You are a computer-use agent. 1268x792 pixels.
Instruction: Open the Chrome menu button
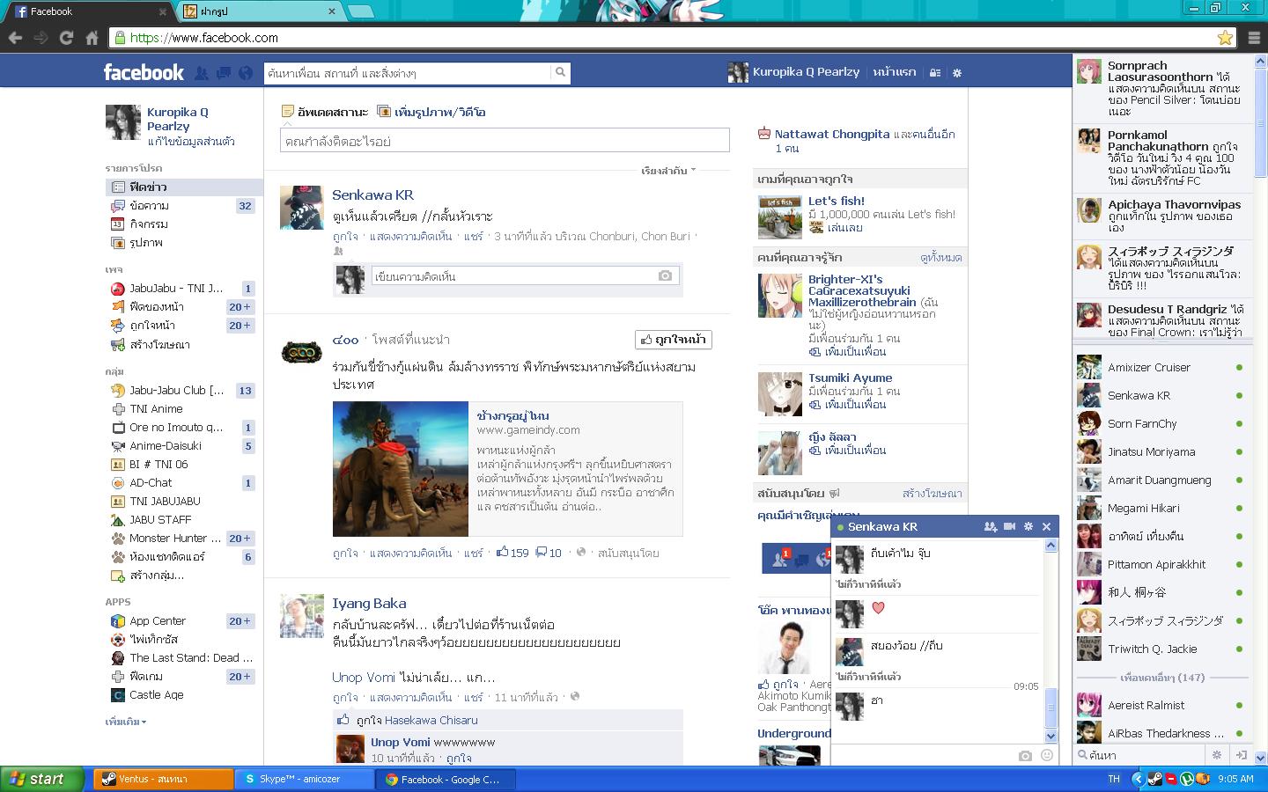(1254, 38)
